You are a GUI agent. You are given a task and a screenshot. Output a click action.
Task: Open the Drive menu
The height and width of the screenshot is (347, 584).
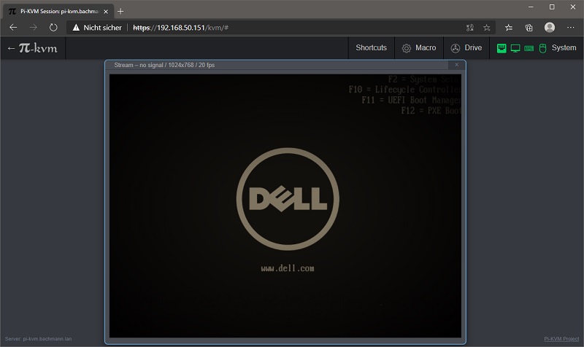point(466,47)
